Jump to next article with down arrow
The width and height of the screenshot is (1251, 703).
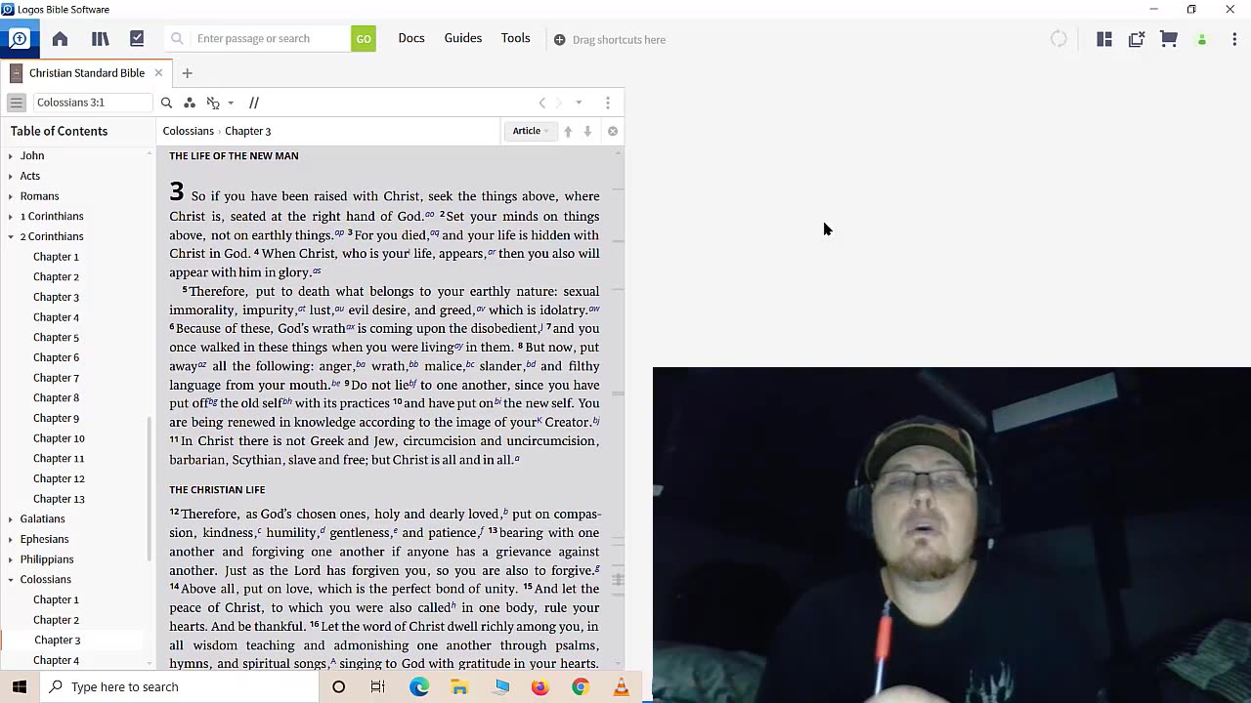coord(587,131)
